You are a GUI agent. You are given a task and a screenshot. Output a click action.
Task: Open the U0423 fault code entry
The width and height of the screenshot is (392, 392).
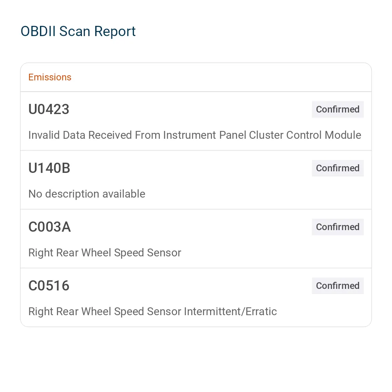click(49, 109)
